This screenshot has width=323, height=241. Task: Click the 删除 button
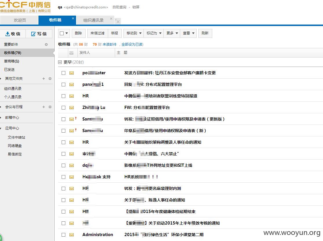(x=78, y=33)
